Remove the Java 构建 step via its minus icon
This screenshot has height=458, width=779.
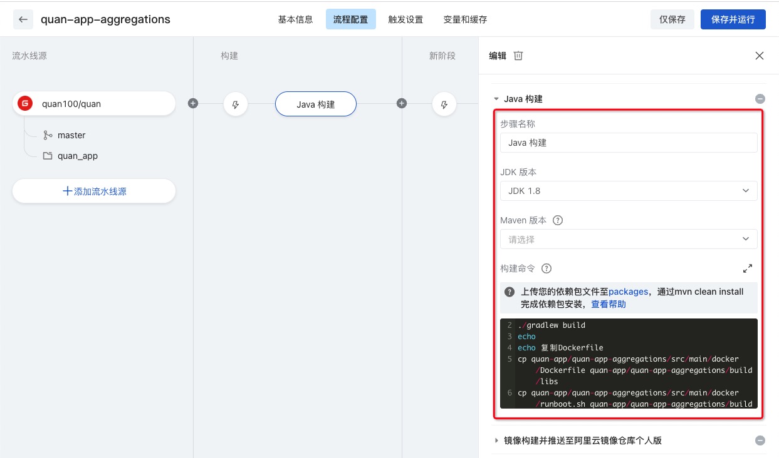pyautogui.click(x=760, y=99)
